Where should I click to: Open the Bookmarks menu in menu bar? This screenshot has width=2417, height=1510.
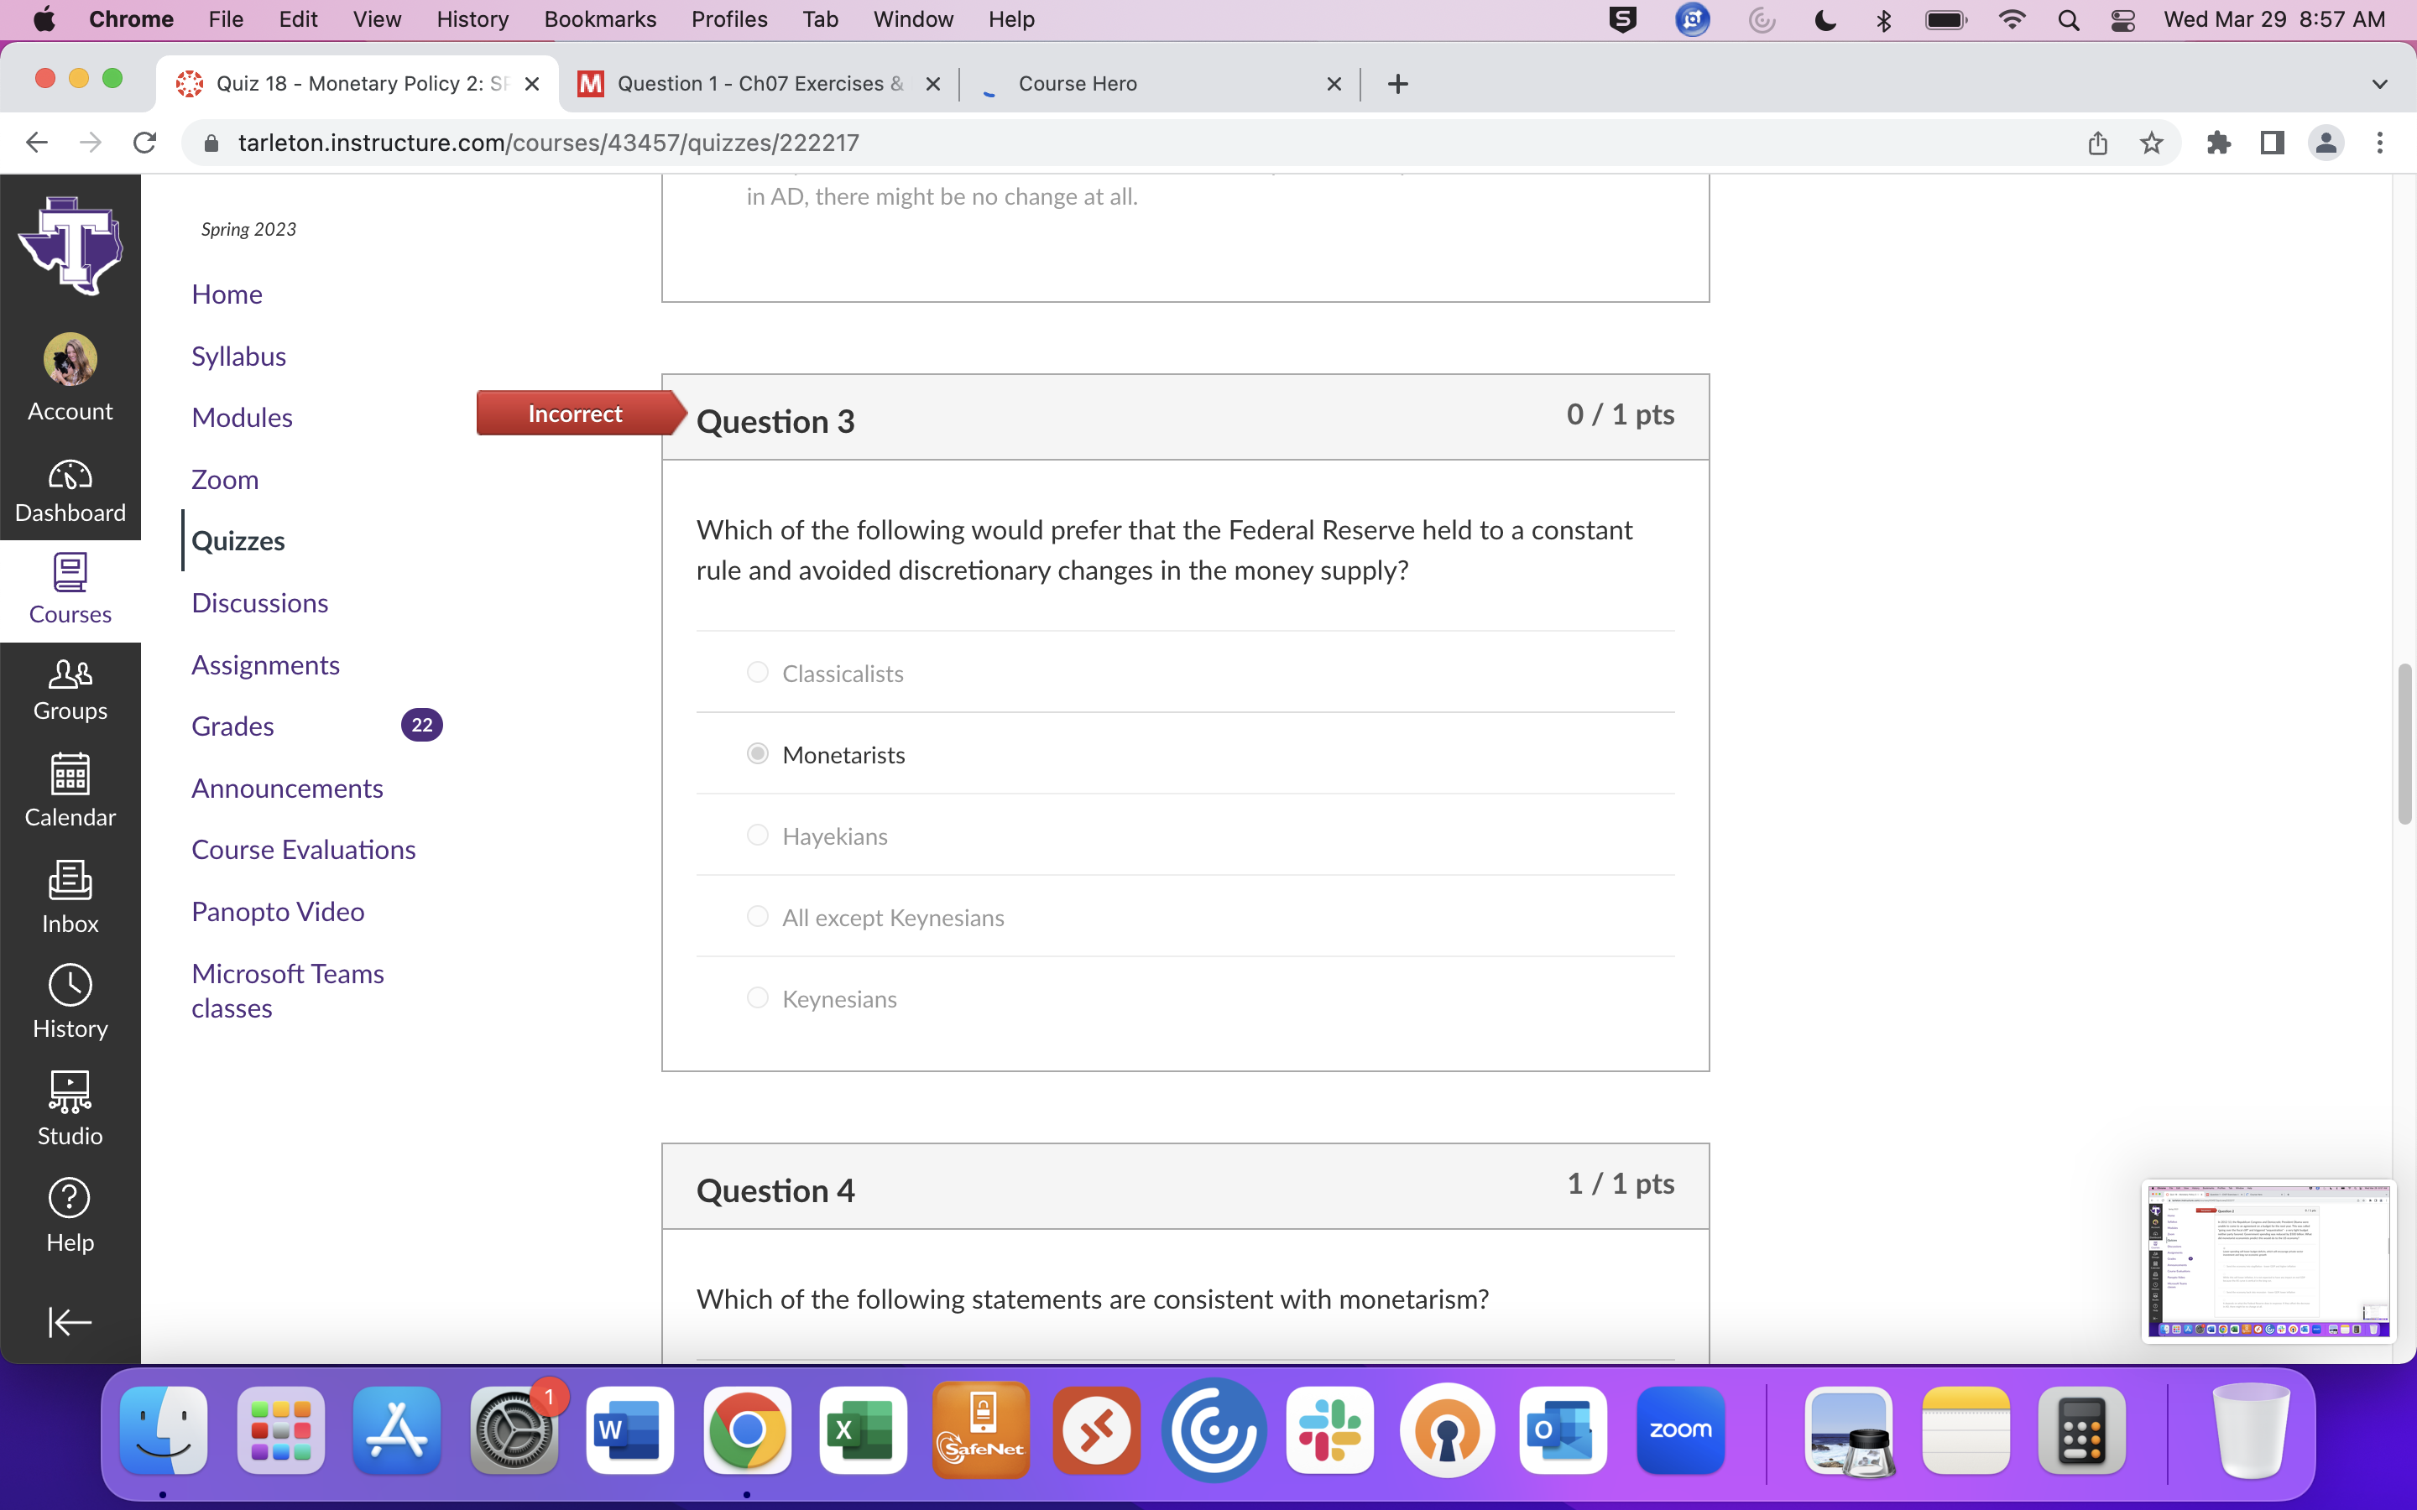pyautogui.click(x=599, y=19)
